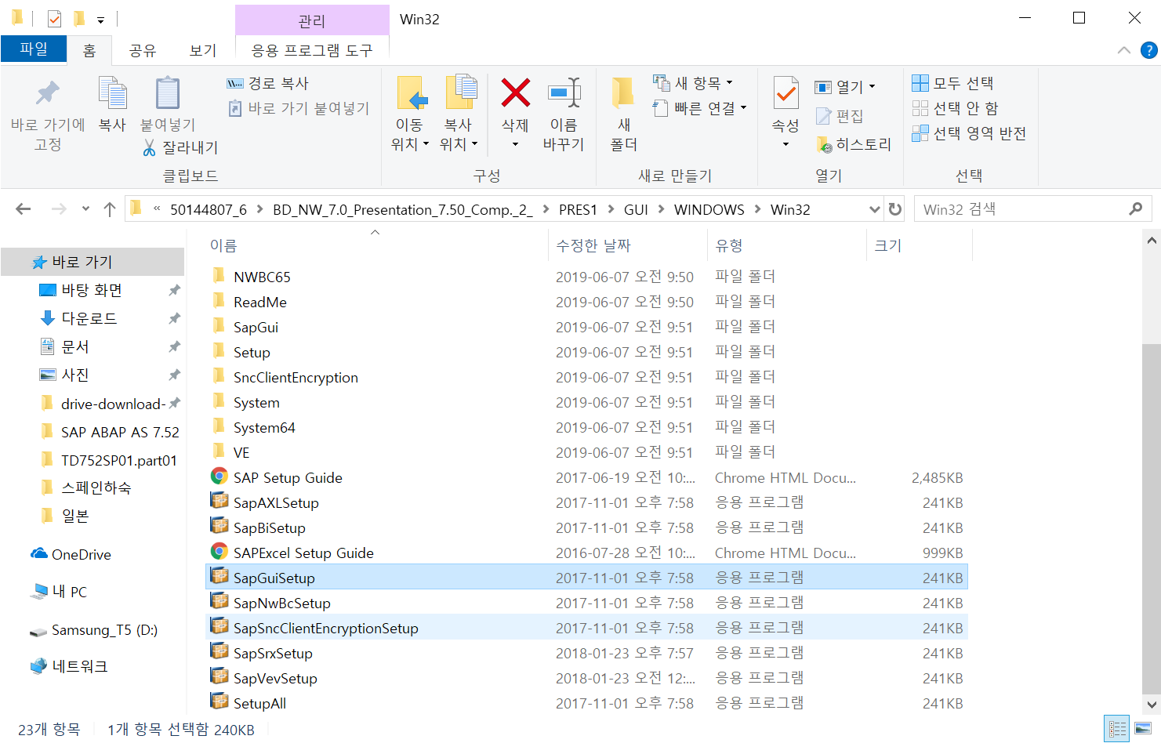Image resolution: width=1161 pixels, height=743 pixels.
Task: Expand the address bar history dropdown
Action: [875, 209]
